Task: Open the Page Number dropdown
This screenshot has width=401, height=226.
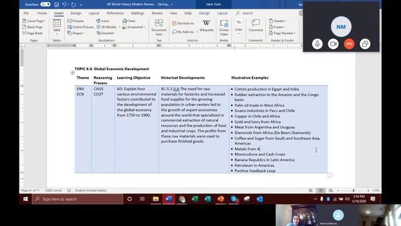Action: point(282,33)
